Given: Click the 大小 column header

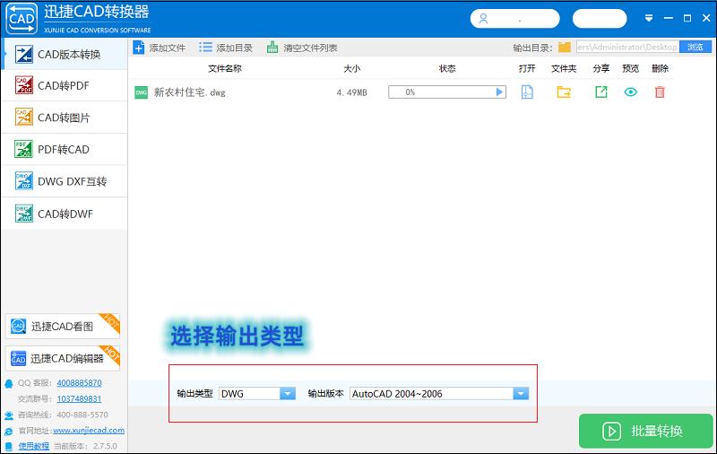Looking at the screenshot, I should pos(351,69).
